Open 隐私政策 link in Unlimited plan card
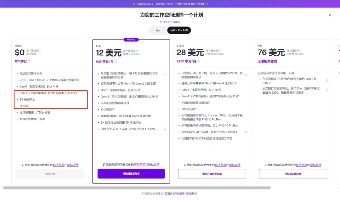The width and height of the screenshot is (340, 200). [x=316, y=165]
